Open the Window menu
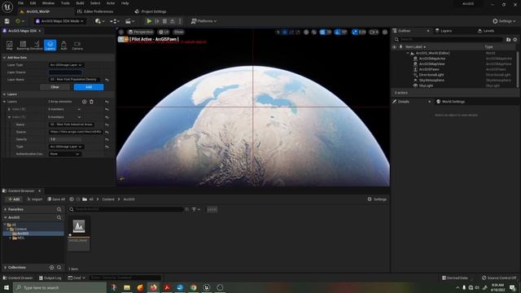521x293 pixels. click(48, 3)
